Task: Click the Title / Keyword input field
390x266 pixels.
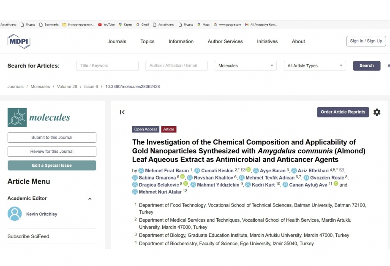Action: click(107, 65)
